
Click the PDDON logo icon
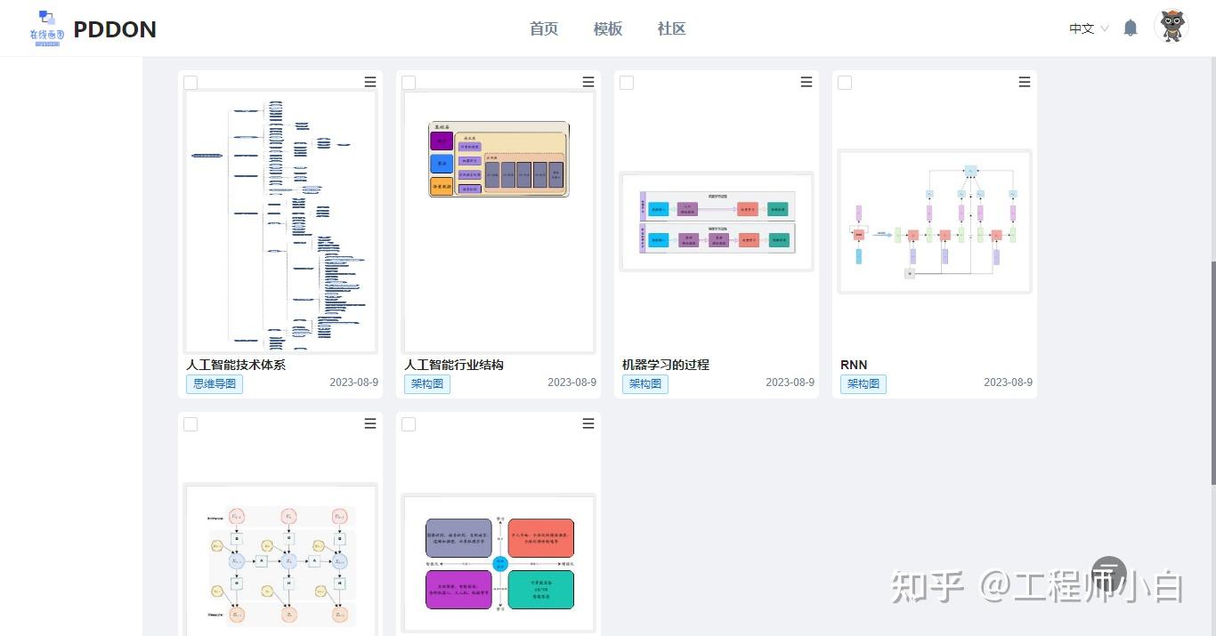click(x=46, y=27)
